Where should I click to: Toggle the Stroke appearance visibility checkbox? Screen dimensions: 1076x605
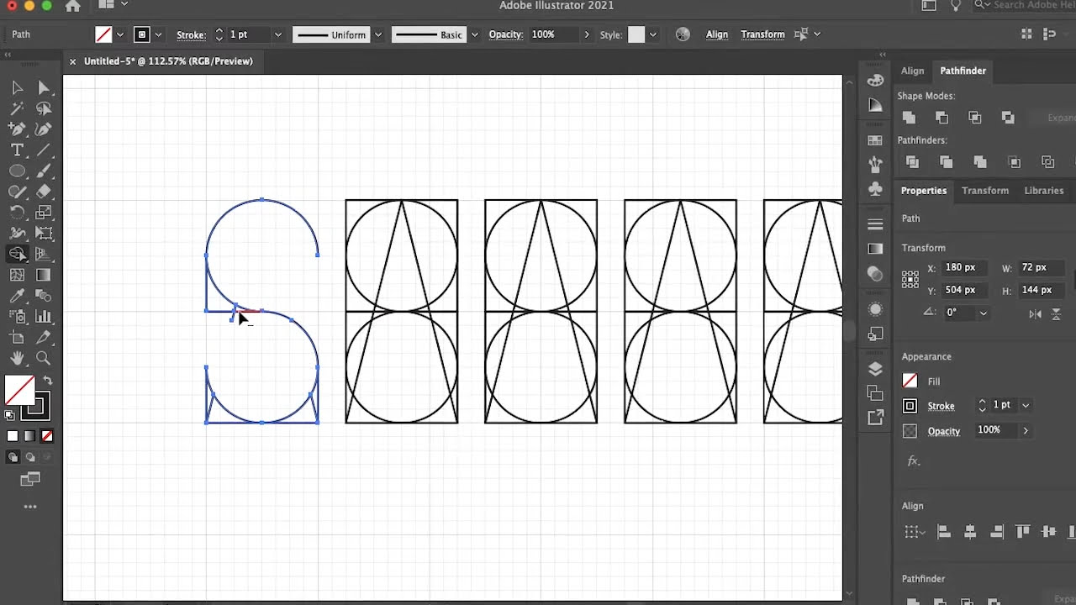pos(910,406)
